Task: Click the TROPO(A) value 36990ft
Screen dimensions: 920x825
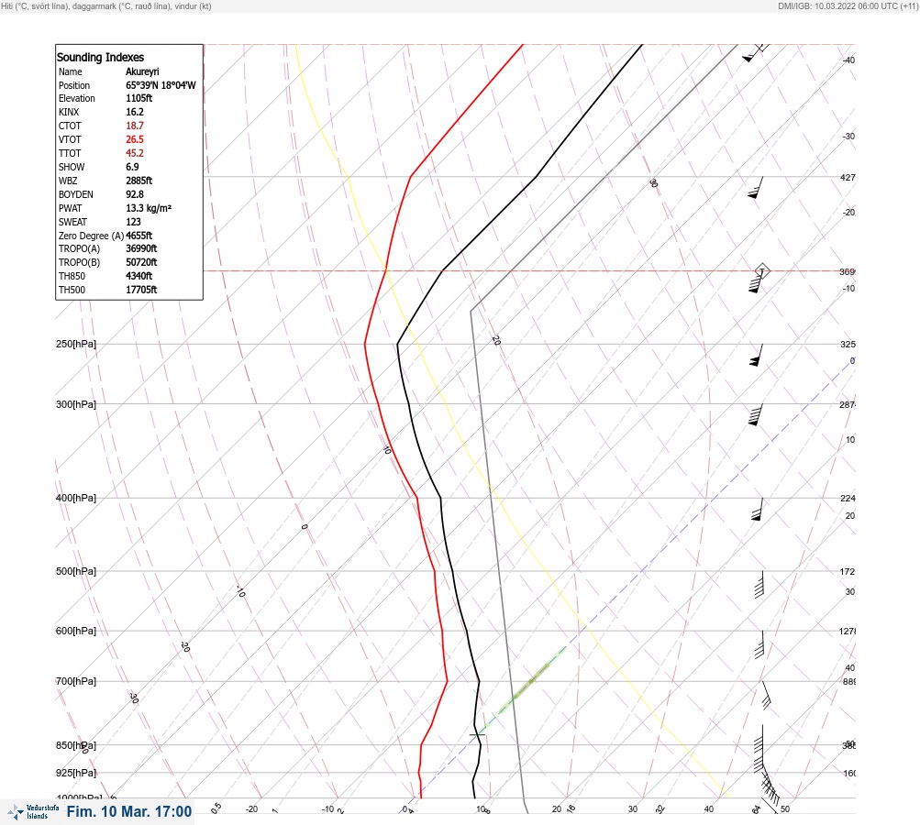Action: coord(141,248)
